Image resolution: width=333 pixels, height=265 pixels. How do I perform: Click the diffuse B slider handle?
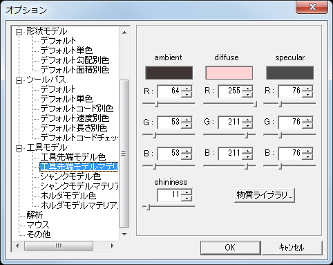(247, 167)
